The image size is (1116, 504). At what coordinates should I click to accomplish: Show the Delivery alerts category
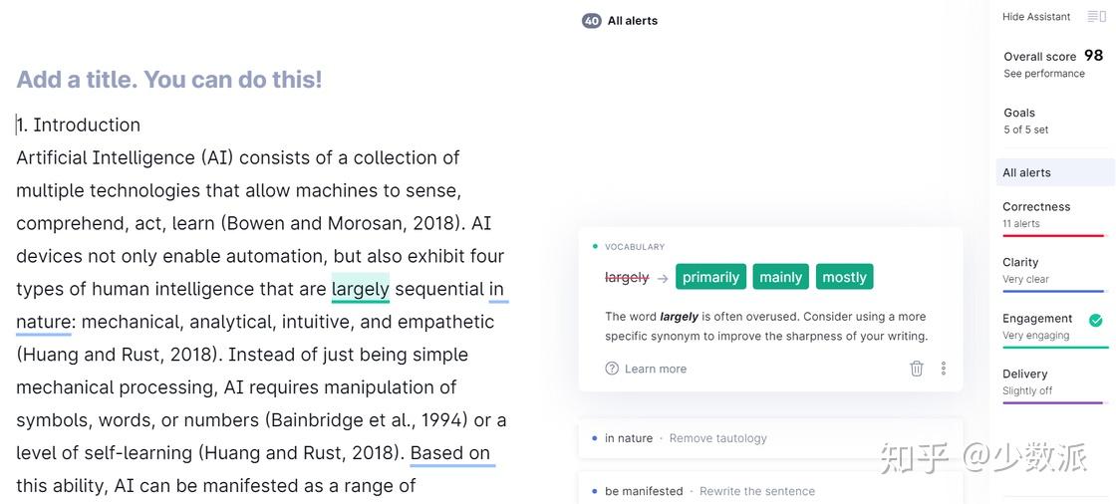(x=1024, y=375)
